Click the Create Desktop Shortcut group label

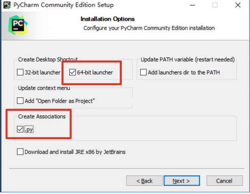(48, 60)
